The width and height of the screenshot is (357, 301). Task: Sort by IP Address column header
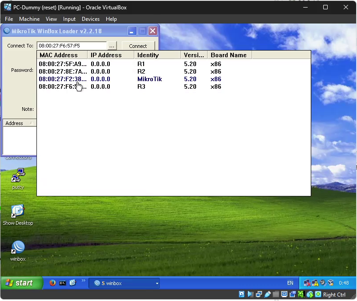coord(111,55)
